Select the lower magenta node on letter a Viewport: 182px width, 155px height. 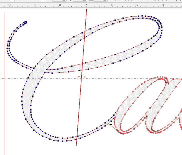tap(115, 116)
